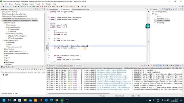This screenshot has height=103, width=184.
Task: Open Chrome from the taskbar
Action: click(57, 100)
